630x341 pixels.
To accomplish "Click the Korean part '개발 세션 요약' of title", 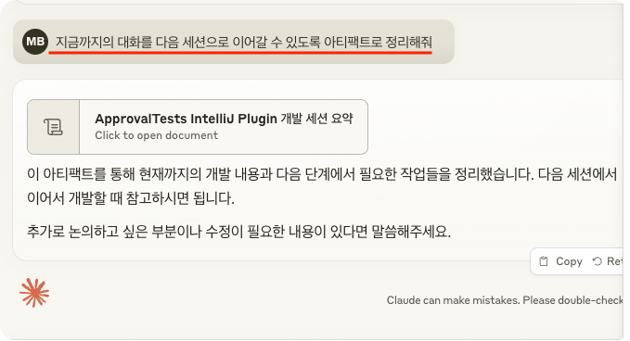I will pos(316,119).
